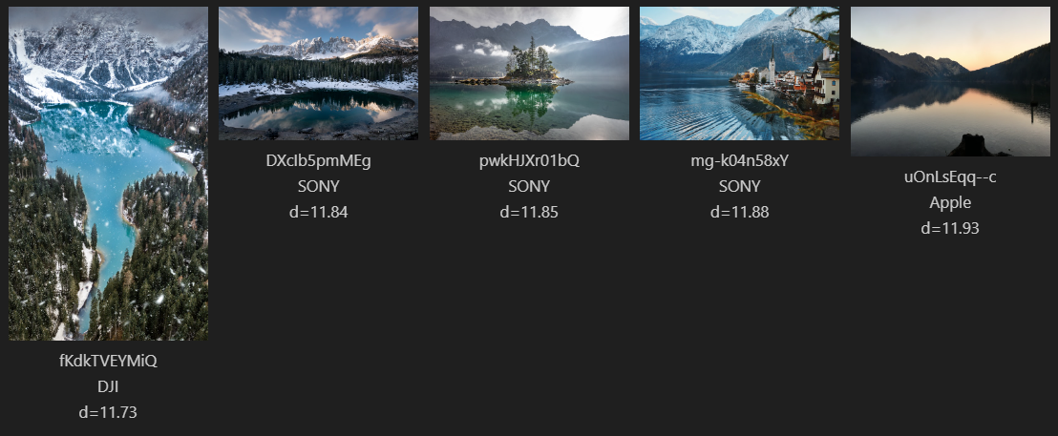
Task: Select the sunset lake silhouette photo
Action: [x=950, y=82]
